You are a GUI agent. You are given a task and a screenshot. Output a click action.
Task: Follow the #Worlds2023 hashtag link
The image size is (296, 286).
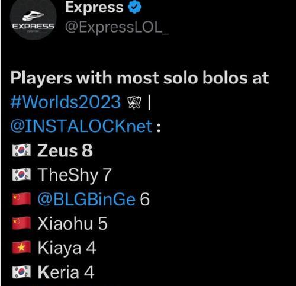coord(66,102)
